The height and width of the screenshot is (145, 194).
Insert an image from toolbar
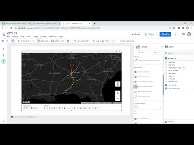click(98, 41)
